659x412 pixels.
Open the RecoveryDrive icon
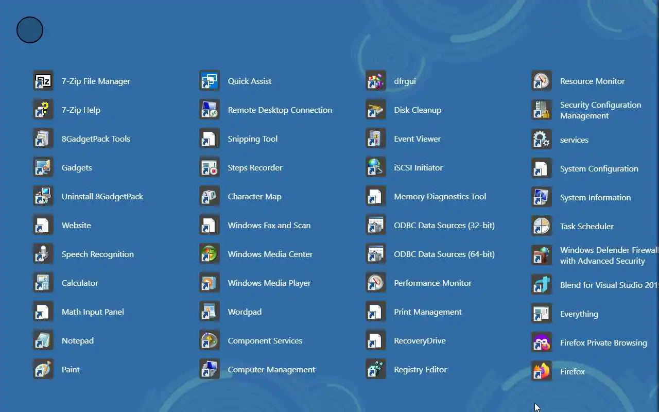tap(376, 340)
